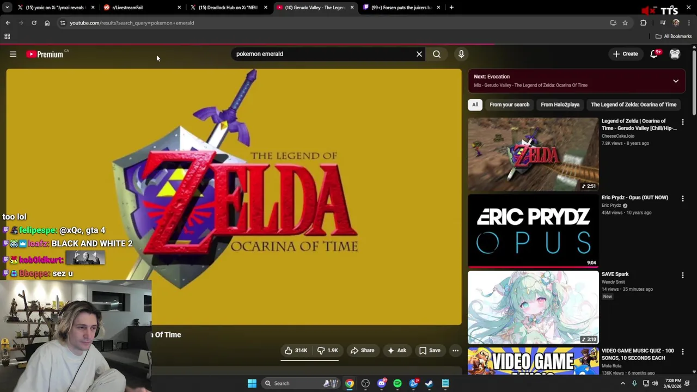Switch to Forsen puts the juicers tab
This screenshot has width=697, height=392.
(x=401, y=8)
